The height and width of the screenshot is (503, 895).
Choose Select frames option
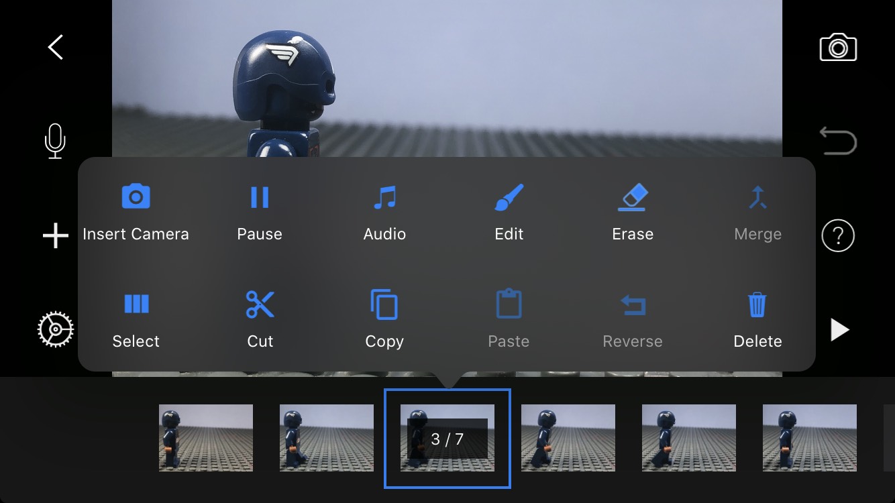pos(136,321)
